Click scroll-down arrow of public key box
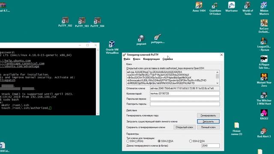Viewport: 274px width, 154px height. pos(217,83)
